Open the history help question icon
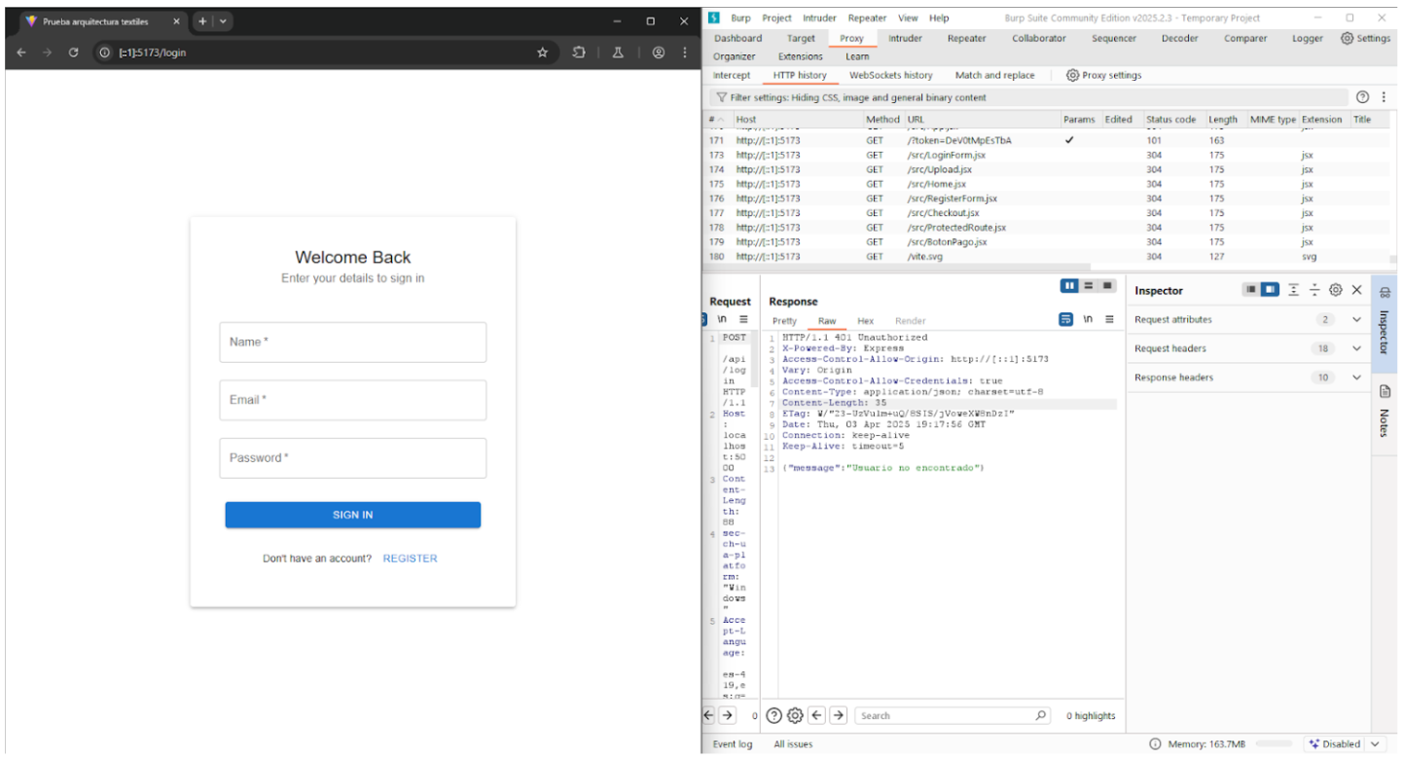The width and height of the screenshot is (1402, 759). click(1362, 97)
